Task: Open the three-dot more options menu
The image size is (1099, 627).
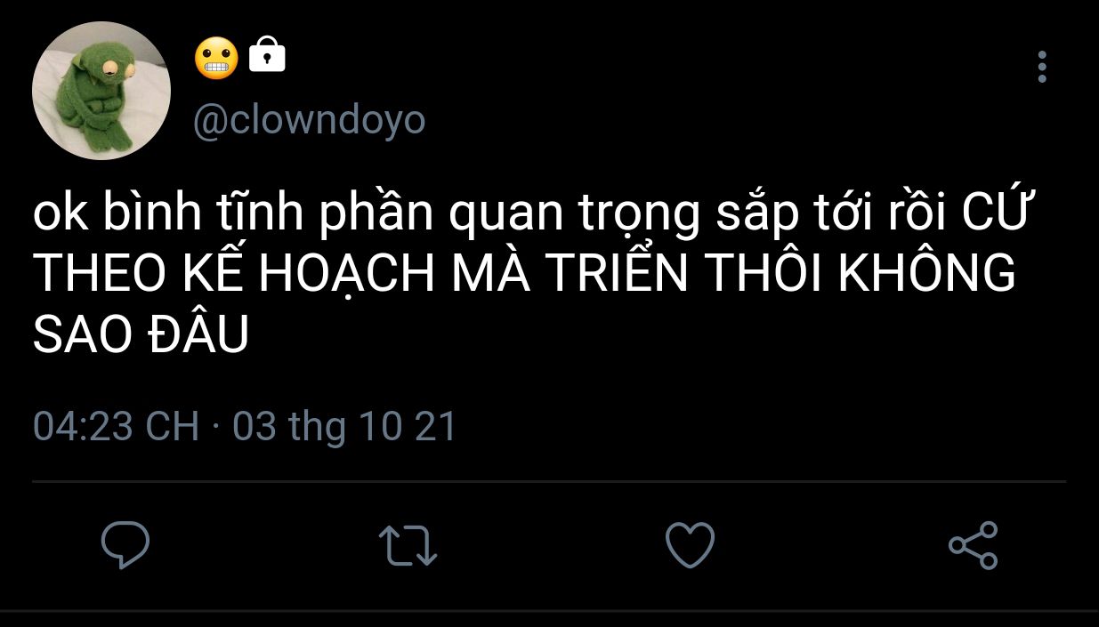Action: [x=1042, y=67]
